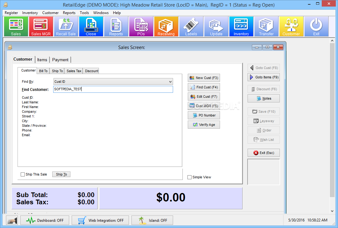338x228 pixels.
Task: Open Cust MGR (F6)
Action: click(204, 106)
